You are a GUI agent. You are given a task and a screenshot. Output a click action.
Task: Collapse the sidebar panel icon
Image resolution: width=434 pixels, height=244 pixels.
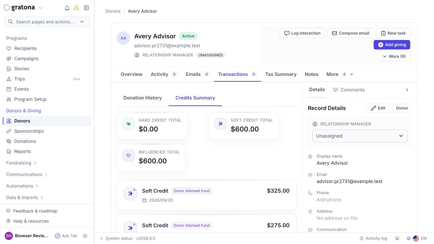86,8
